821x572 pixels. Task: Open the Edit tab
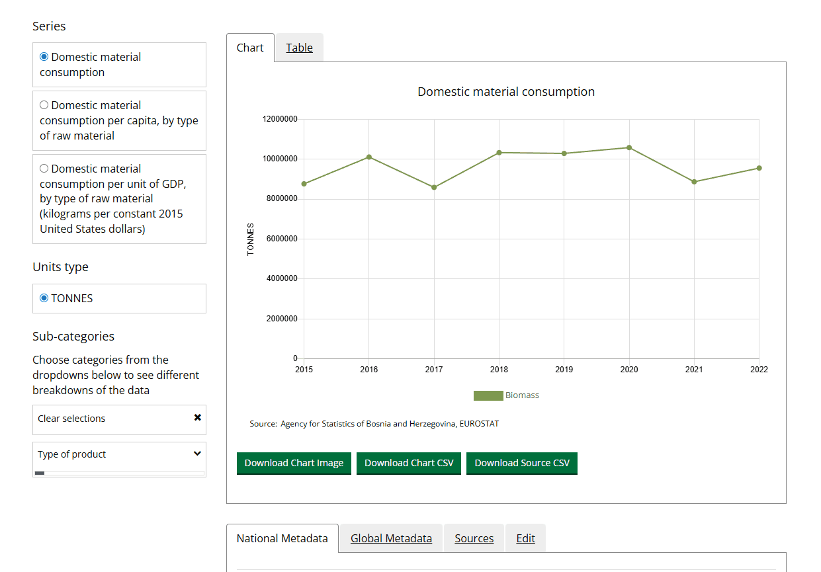525,538
